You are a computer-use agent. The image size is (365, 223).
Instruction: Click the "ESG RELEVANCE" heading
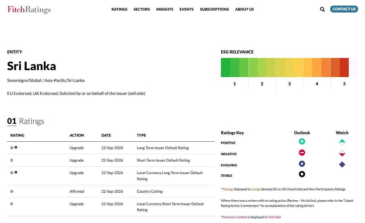click(237, 52)
